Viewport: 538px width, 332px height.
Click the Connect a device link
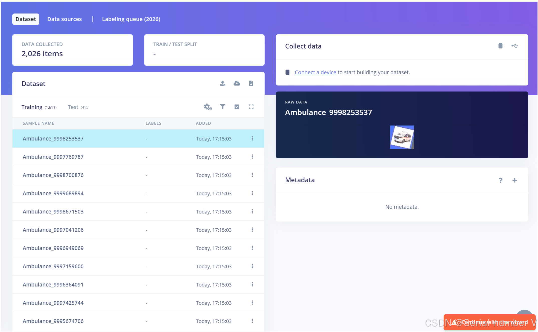315,72
